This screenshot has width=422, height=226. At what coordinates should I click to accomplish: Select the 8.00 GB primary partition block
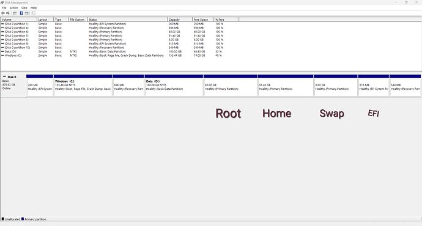pos(336,85)
